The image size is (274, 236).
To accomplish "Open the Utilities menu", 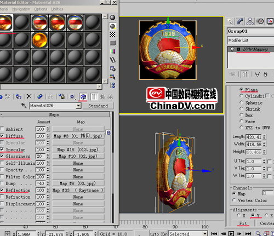I will (57, 9).
